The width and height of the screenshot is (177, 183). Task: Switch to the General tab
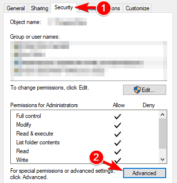[x=16, y=8]
